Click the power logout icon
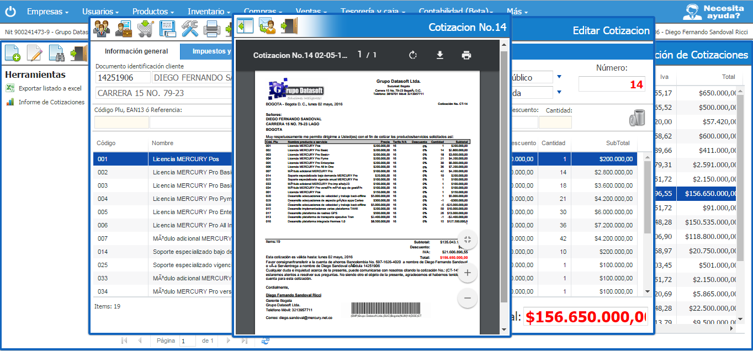 click(x=11, y=11)
